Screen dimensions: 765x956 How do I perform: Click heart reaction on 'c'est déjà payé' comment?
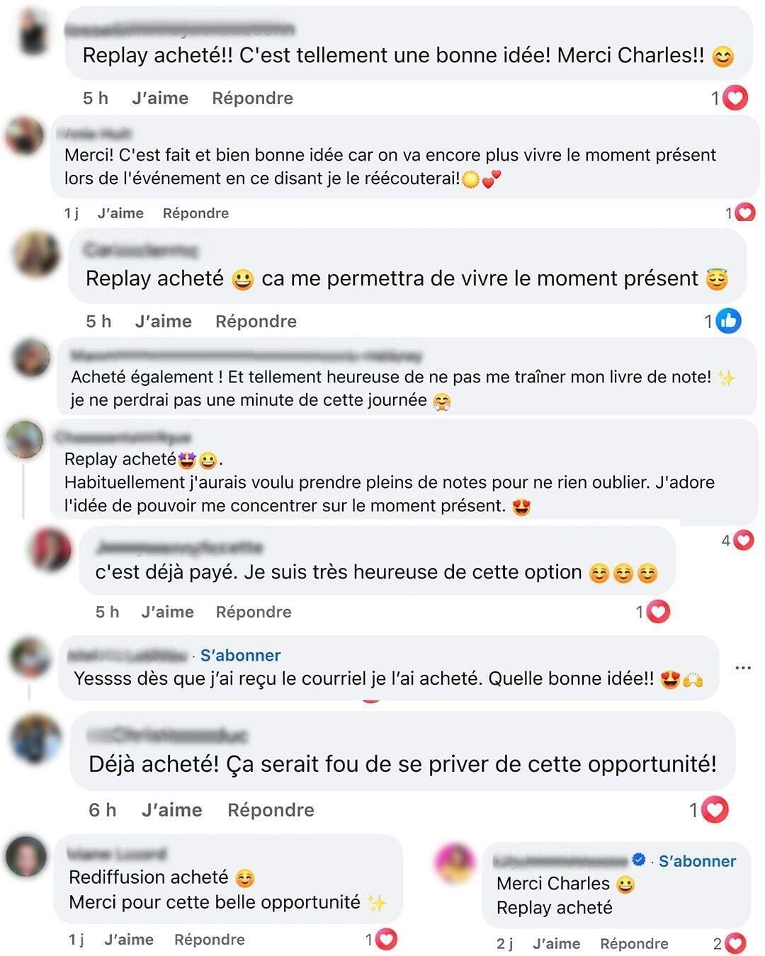pyautogui.click(x=658, y=612)
